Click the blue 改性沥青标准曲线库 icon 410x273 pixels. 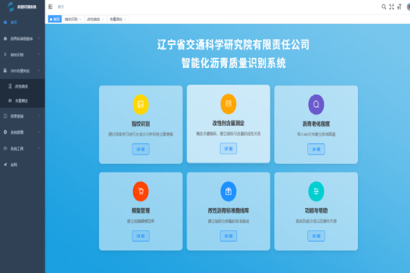tap(229, 191)
